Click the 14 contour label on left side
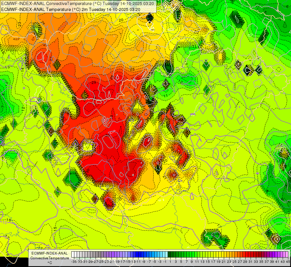Image resolution: width=291 pixels, height=267 pixels. click(23, 70)
